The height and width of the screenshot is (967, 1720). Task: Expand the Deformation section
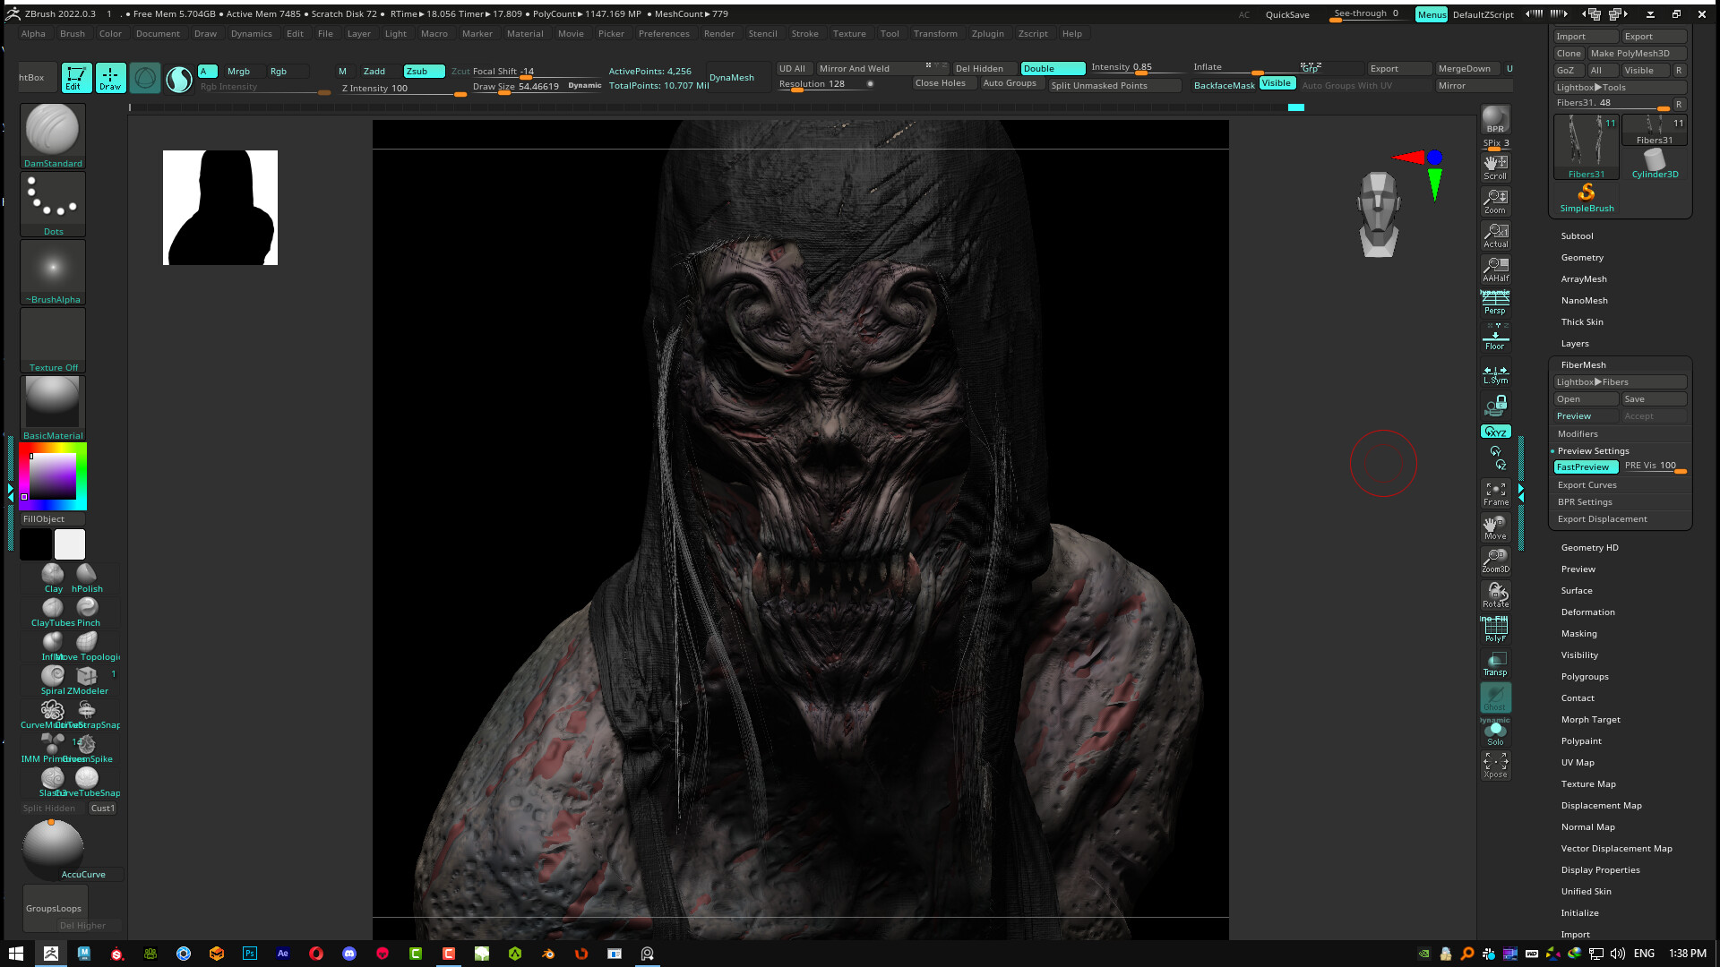point(1587,612)
